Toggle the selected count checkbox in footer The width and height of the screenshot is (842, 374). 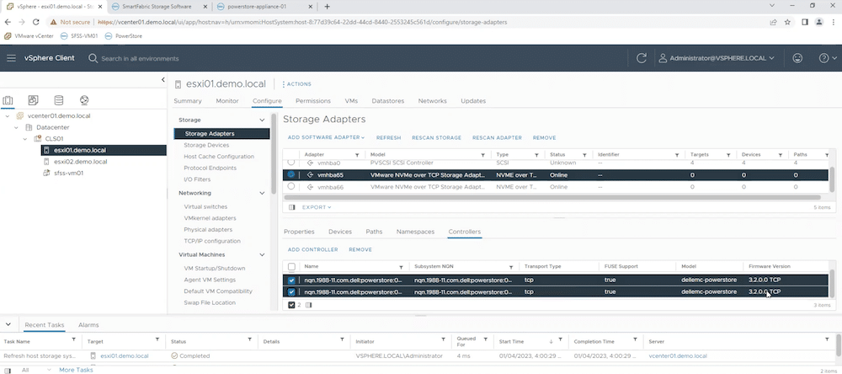click(x=291, y=305)
